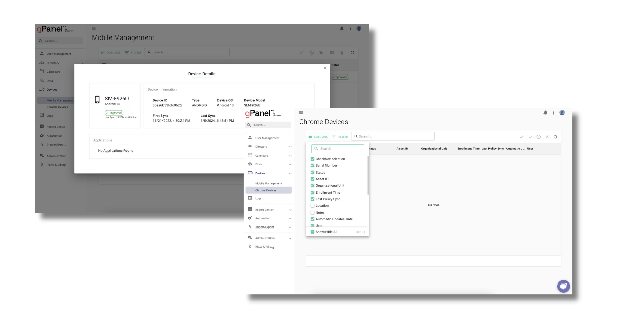Screen dimensions: 617x322
Task: Uncheck the Serial Number column checkbox
Action: [312, 165]
